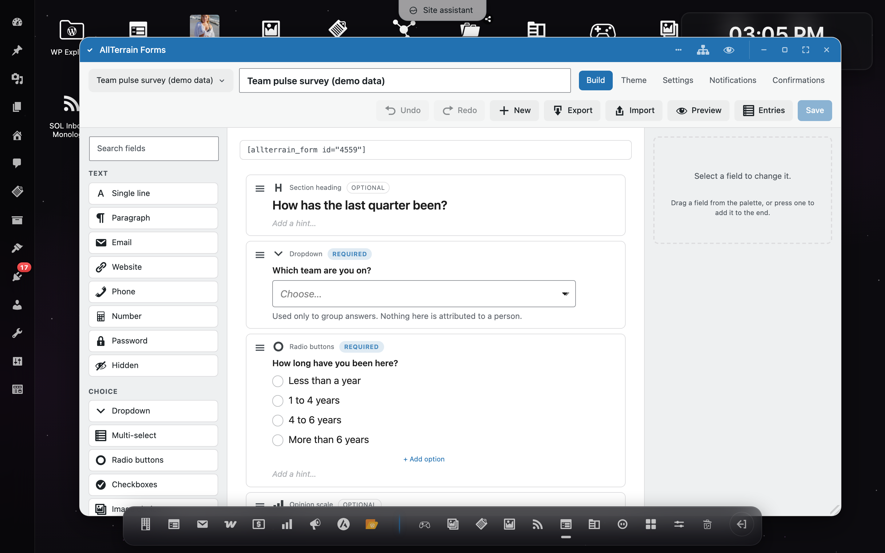The width and height of the screenshot is (885, 553).
Task: Click the Search fields input
Action: [154, 148]
